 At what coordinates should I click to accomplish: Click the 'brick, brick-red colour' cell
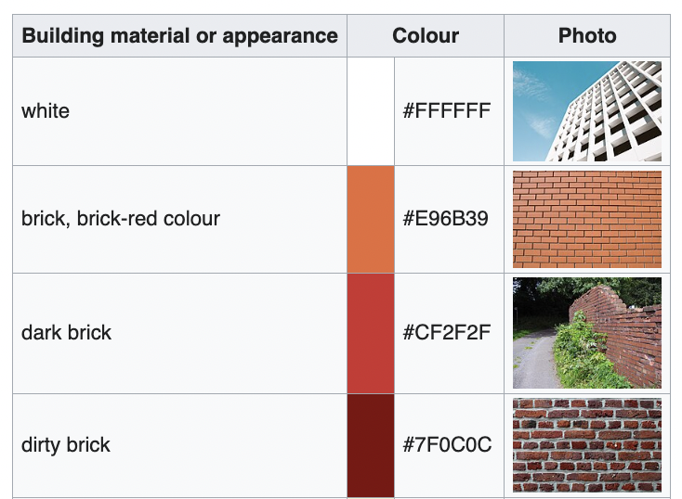tap(179, 219)
